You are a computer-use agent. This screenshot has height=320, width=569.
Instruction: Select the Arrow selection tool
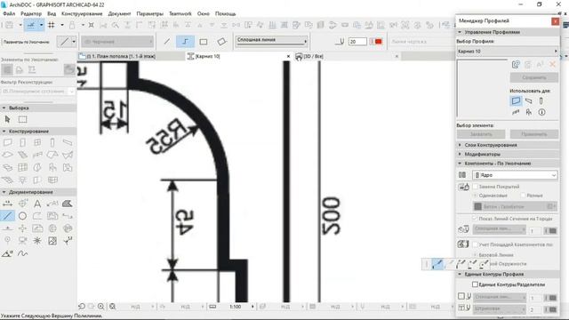[x=7, y=119]
